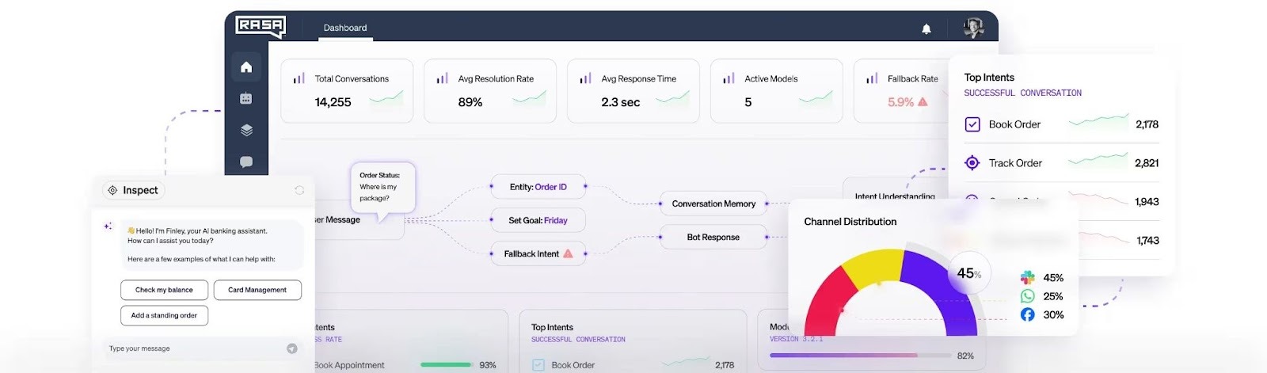Click the Avg Resolution Rate chart icon
The width and height of the screenshot is (1267, 373).
(442, 78)
